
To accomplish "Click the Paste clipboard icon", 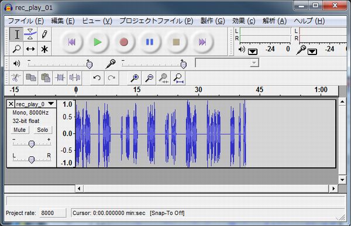I will point(46,78).
